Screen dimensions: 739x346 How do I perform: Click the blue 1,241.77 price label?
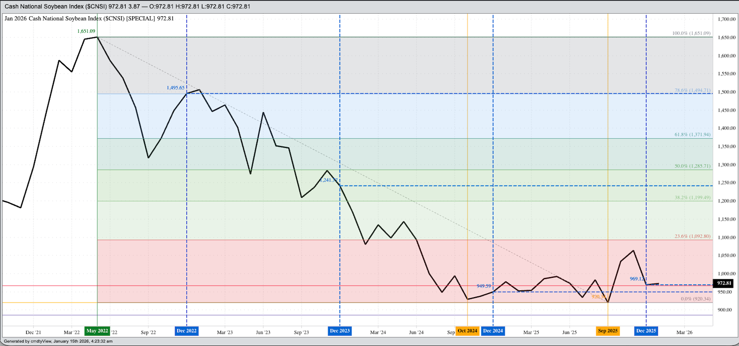(329, 180)
